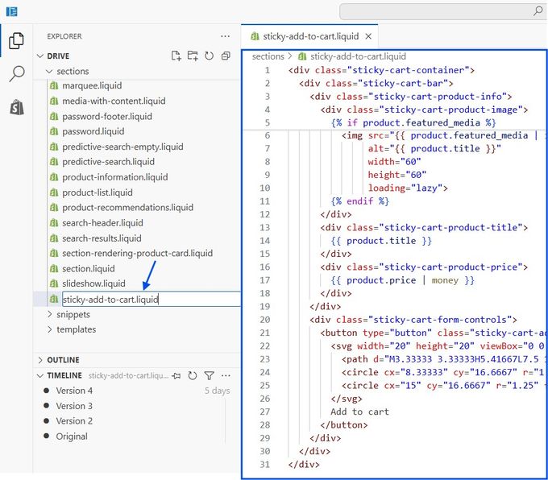Refresh the Explorer file tree
Viewport: 548px width, 480px height.
click(x=209, y=56)
